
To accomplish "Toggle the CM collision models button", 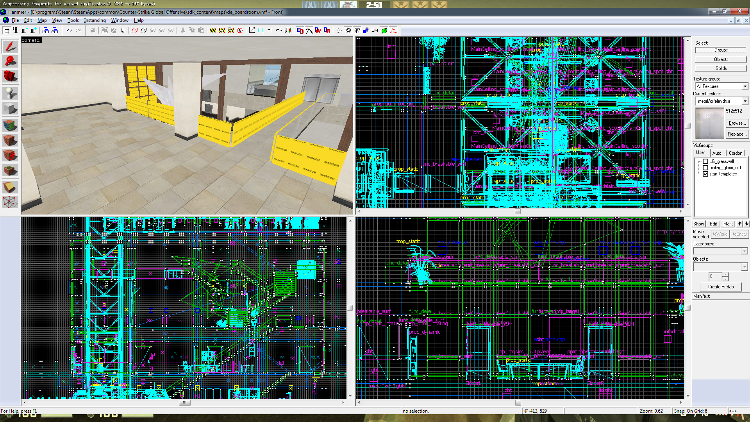I will click(x=375, y=30).
